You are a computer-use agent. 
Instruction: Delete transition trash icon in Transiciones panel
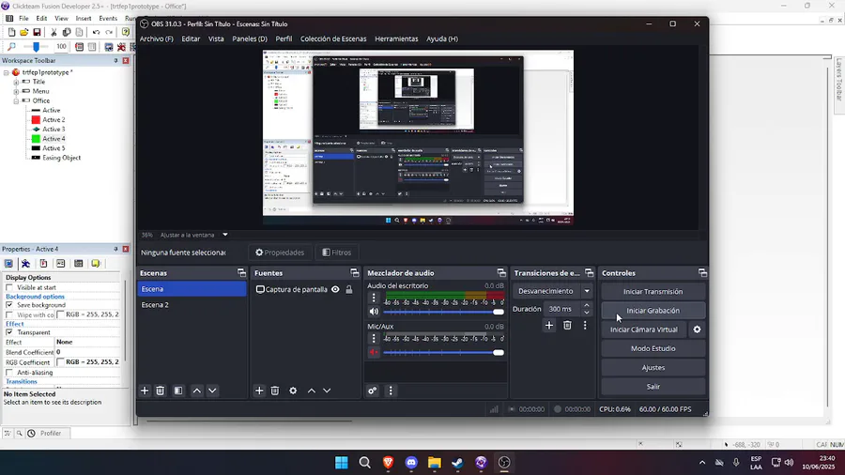click(x=567, y=326)
